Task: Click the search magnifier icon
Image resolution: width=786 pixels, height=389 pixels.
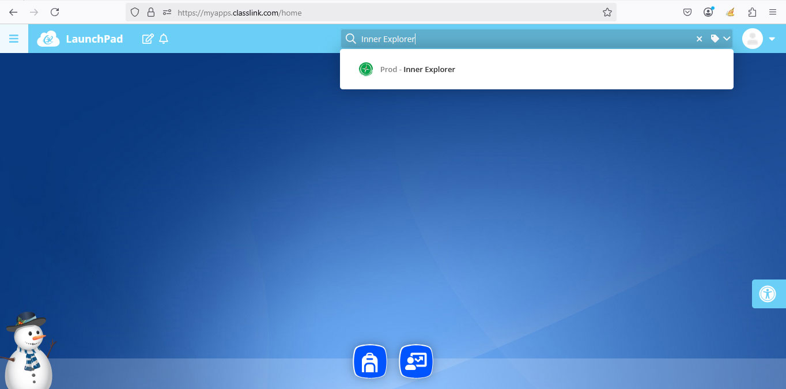Action: (x=350, y=39)
